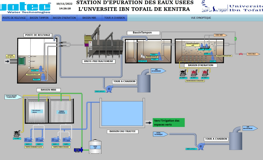Click the AGITATEUR cyan label

(143, 61)
